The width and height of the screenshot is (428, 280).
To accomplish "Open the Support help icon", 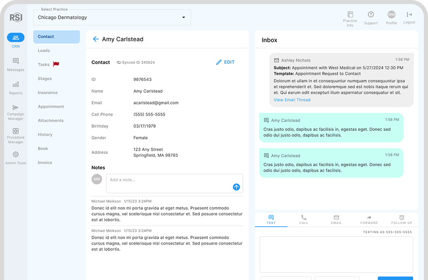I will click(370, 15).
